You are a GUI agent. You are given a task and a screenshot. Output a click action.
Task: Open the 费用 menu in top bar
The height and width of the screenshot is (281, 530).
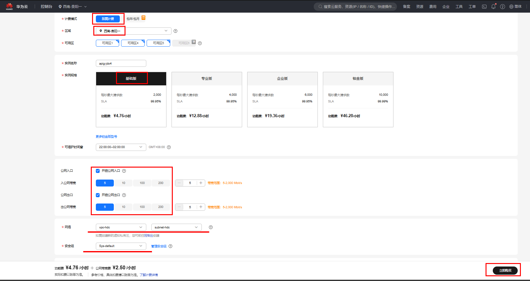(x=433, y=7)
